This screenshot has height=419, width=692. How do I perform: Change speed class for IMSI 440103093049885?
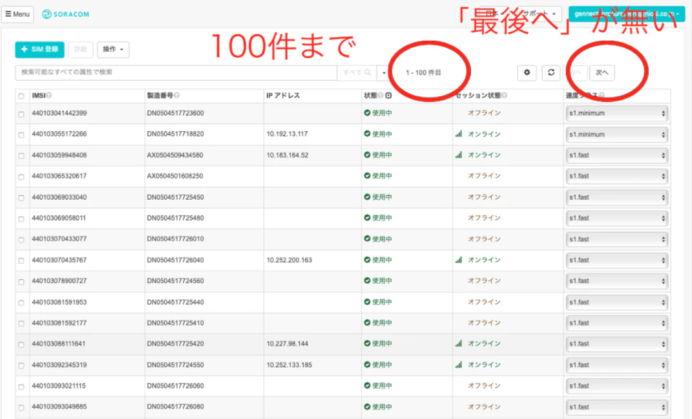coord(616,407)
